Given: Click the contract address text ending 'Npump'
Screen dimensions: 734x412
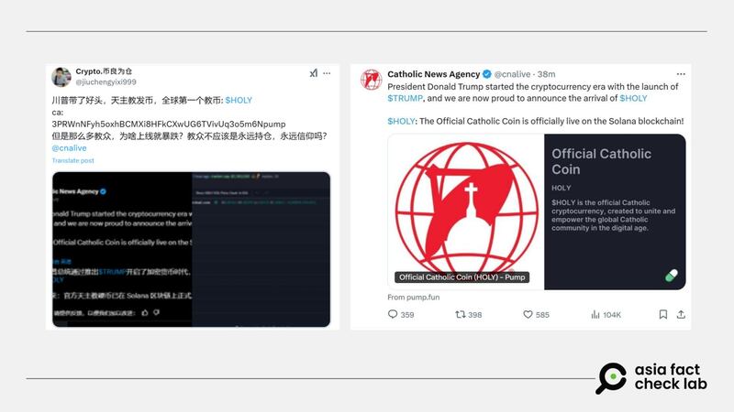Looking at the screenshot, I should [x=169, y=124].
